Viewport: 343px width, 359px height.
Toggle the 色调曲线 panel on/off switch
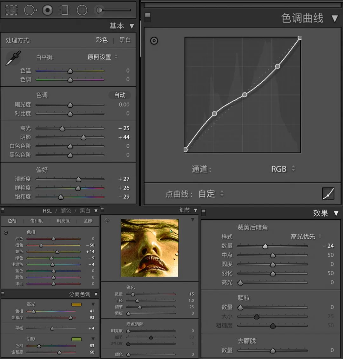147,18
